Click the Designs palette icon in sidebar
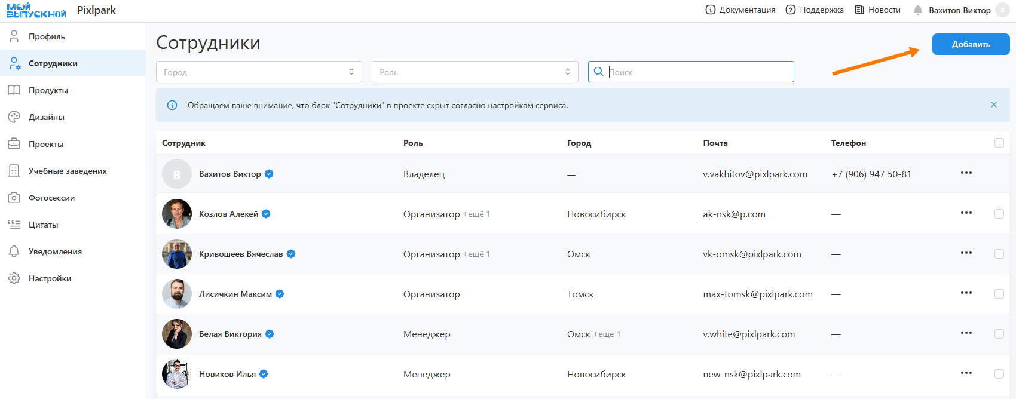This screenshot has width=1016, height=399. [x=14, y=117]
